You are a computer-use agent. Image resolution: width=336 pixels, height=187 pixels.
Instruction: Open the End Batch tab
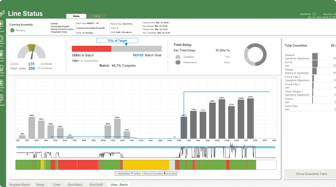75,184
